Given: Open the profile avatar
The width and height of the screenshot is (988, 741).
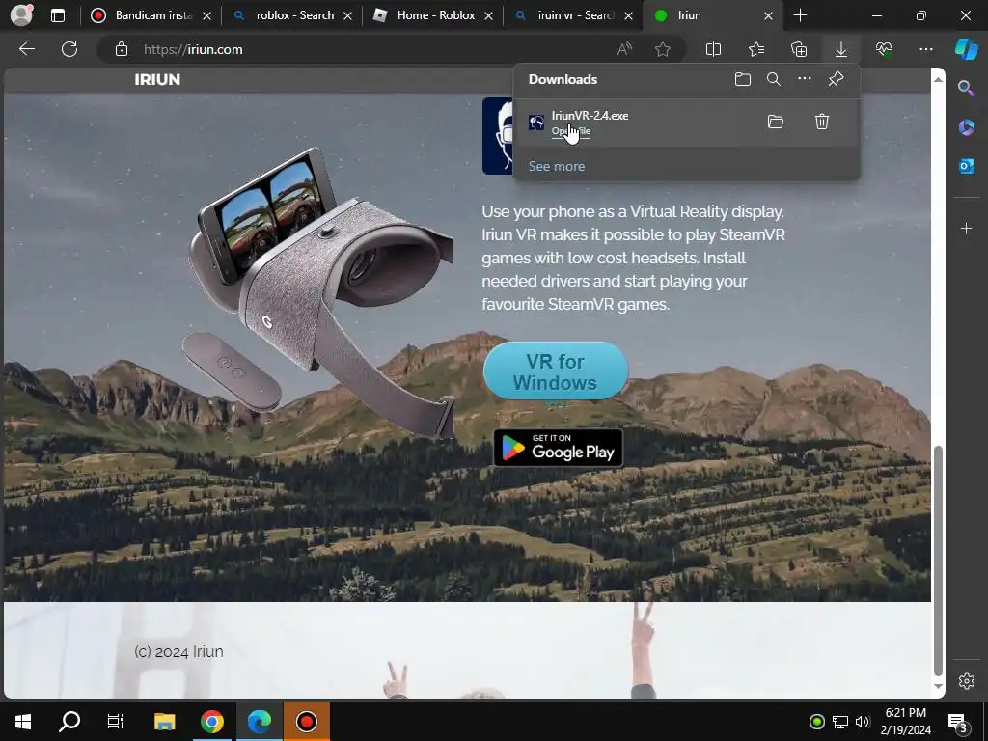Looking at the screenshot, I should 21,15.
